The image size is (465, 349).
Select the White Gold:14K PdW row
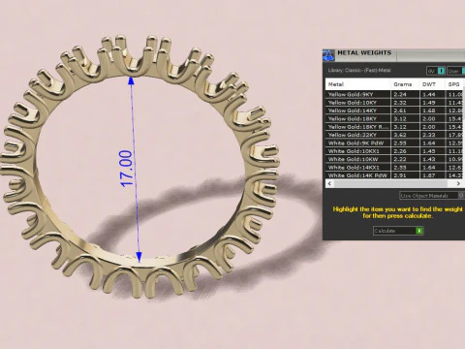coord(394,175)
